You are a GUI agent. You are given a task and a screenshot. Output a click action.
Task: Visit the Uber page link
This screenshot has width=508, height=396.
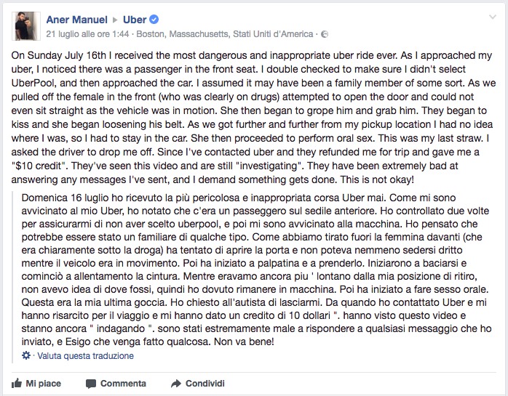(135, 20)
